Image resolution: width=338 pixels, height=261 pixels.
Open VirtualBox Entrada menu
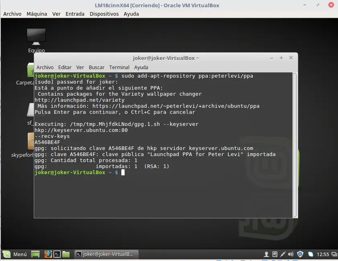75,14
